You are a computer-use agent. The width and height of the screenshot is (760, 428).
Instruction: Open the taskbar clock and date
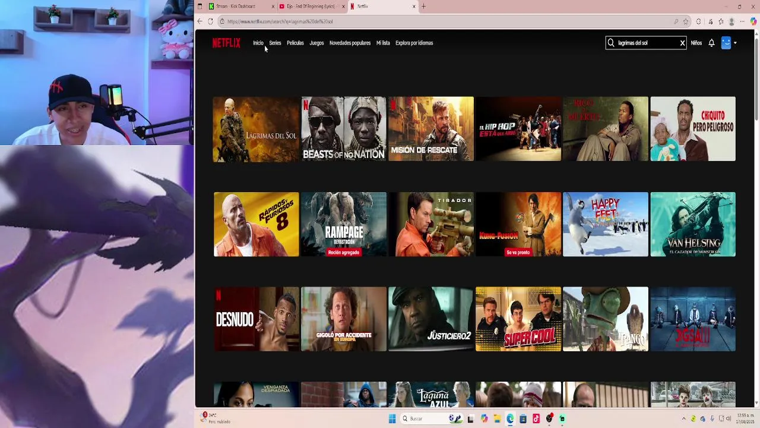point(746,418)
